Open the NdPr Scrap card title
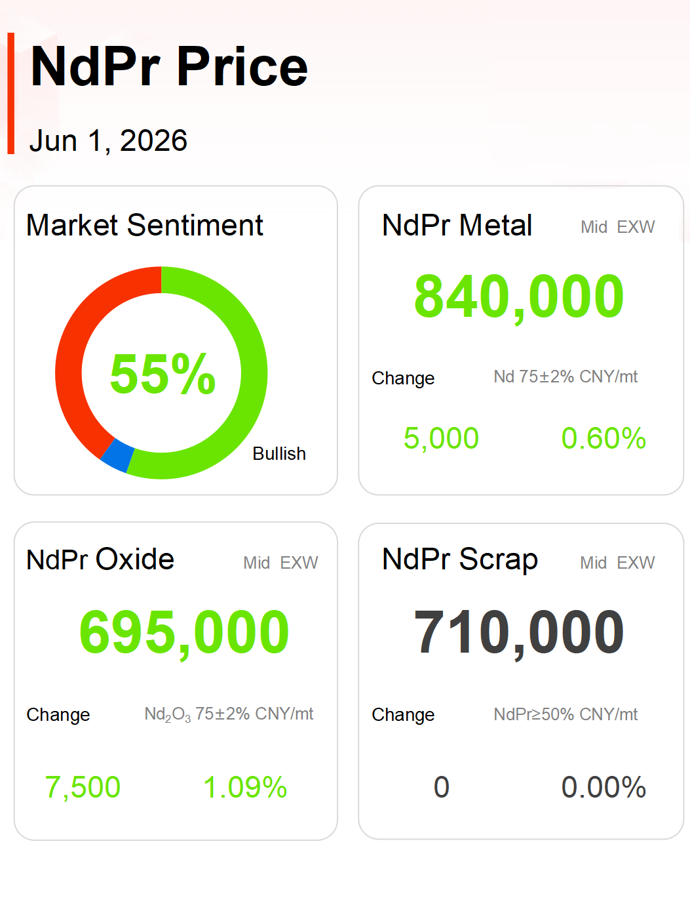The height and width of the screenshot is (915, 690). click(x=460, y=559)
